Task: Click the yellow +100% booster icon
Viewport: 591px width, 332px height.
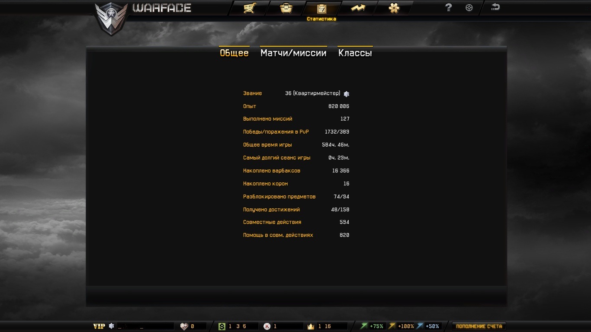Action: click(392, 326)
